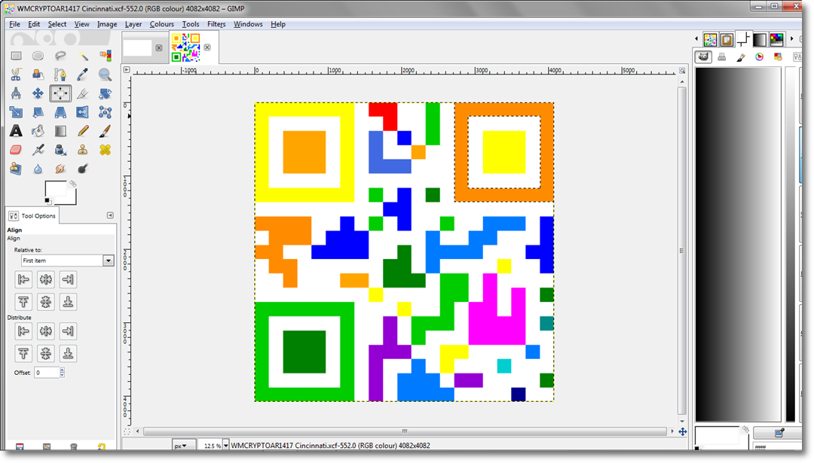Align bottom edge of target

(68, 302)
